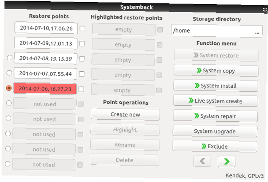Click the green forward arrow button

point(226,161)
